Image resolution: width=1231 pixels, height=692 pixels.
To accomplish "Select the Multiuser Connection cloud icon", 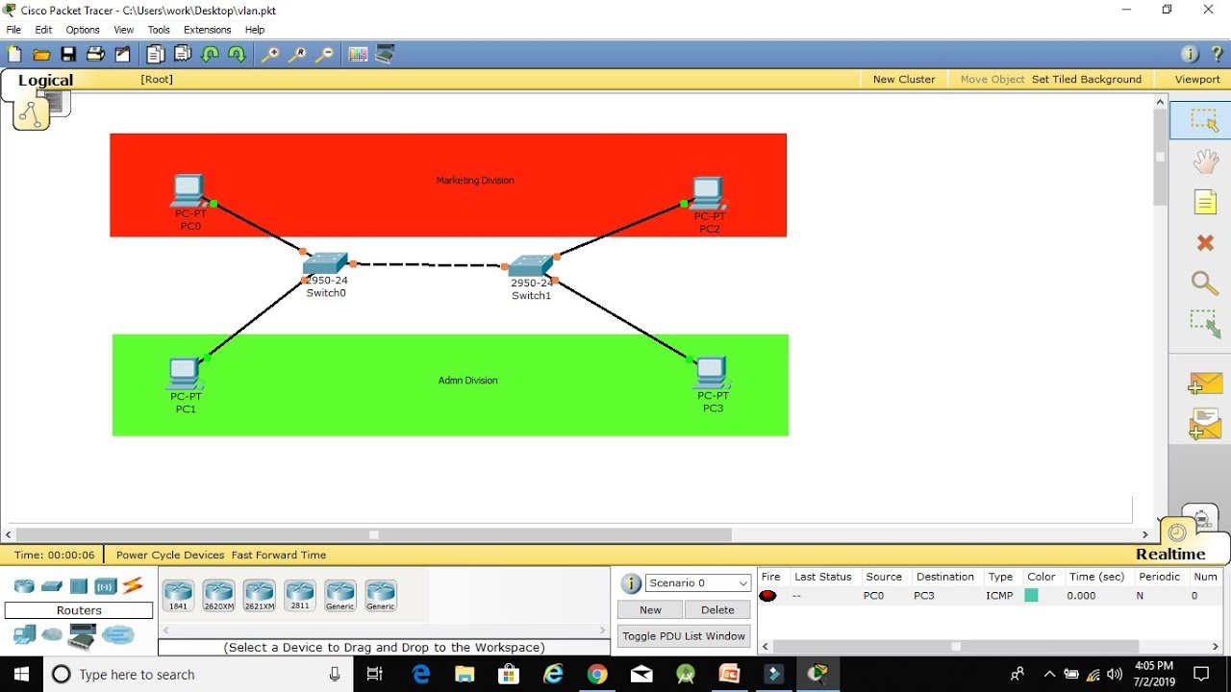I will click(118, 634).
